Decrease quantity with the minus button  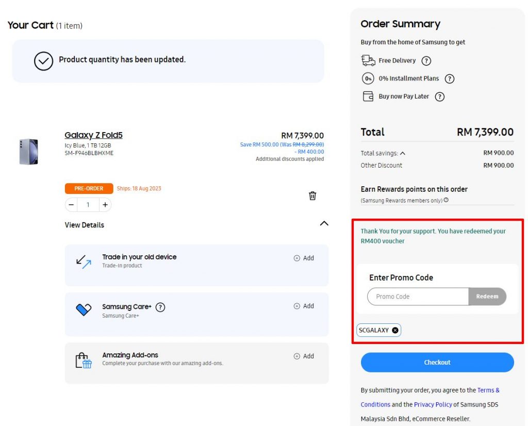(x=71, y=205)
